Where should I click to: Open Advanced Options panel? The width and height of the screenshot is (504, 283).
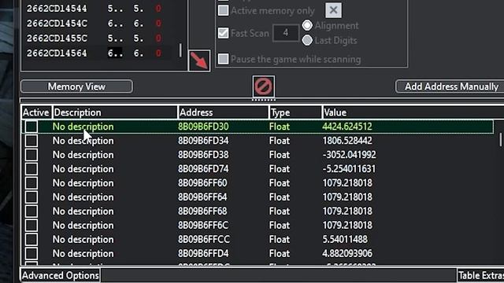pyautogui.click(x=60, y=276)
